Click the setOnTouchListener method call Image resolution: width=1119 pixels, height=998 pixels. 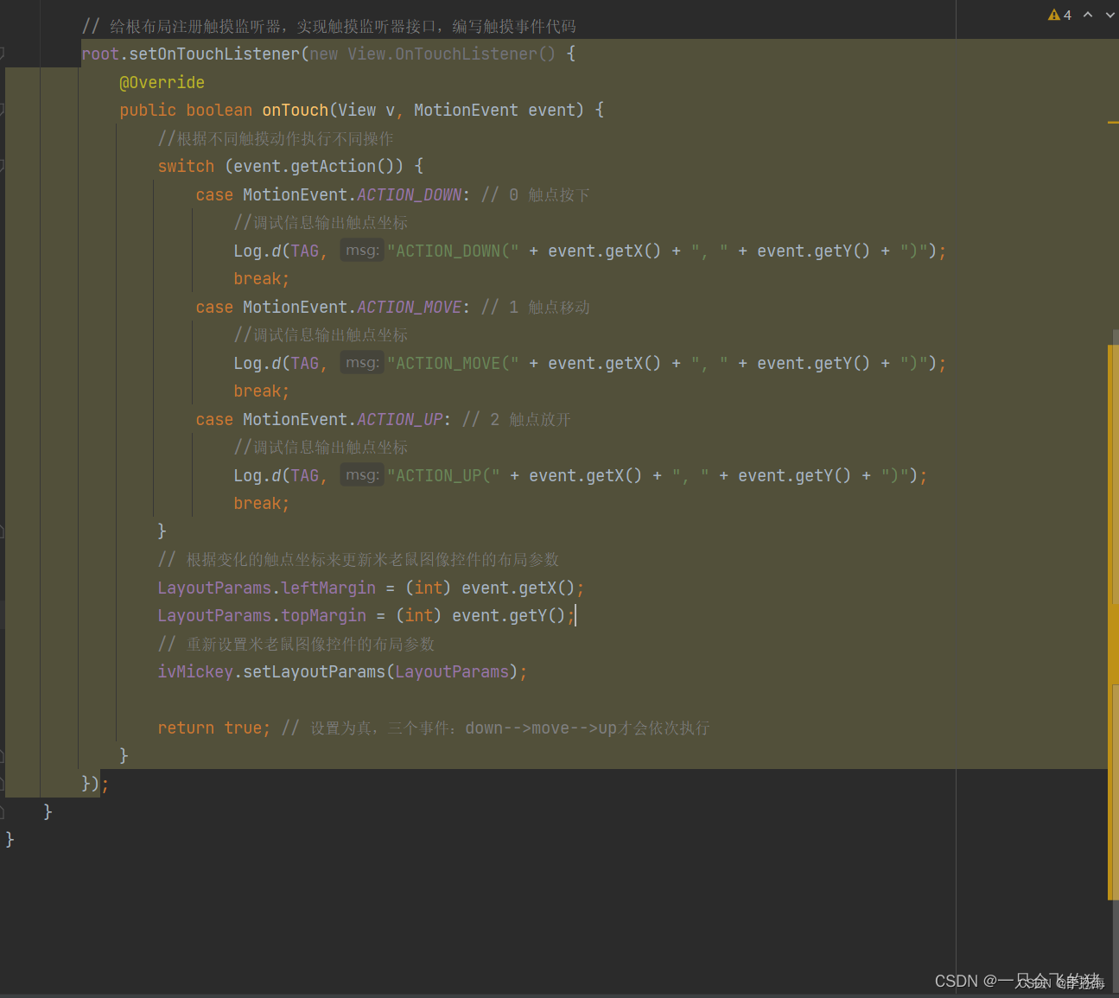click(214, 54)
